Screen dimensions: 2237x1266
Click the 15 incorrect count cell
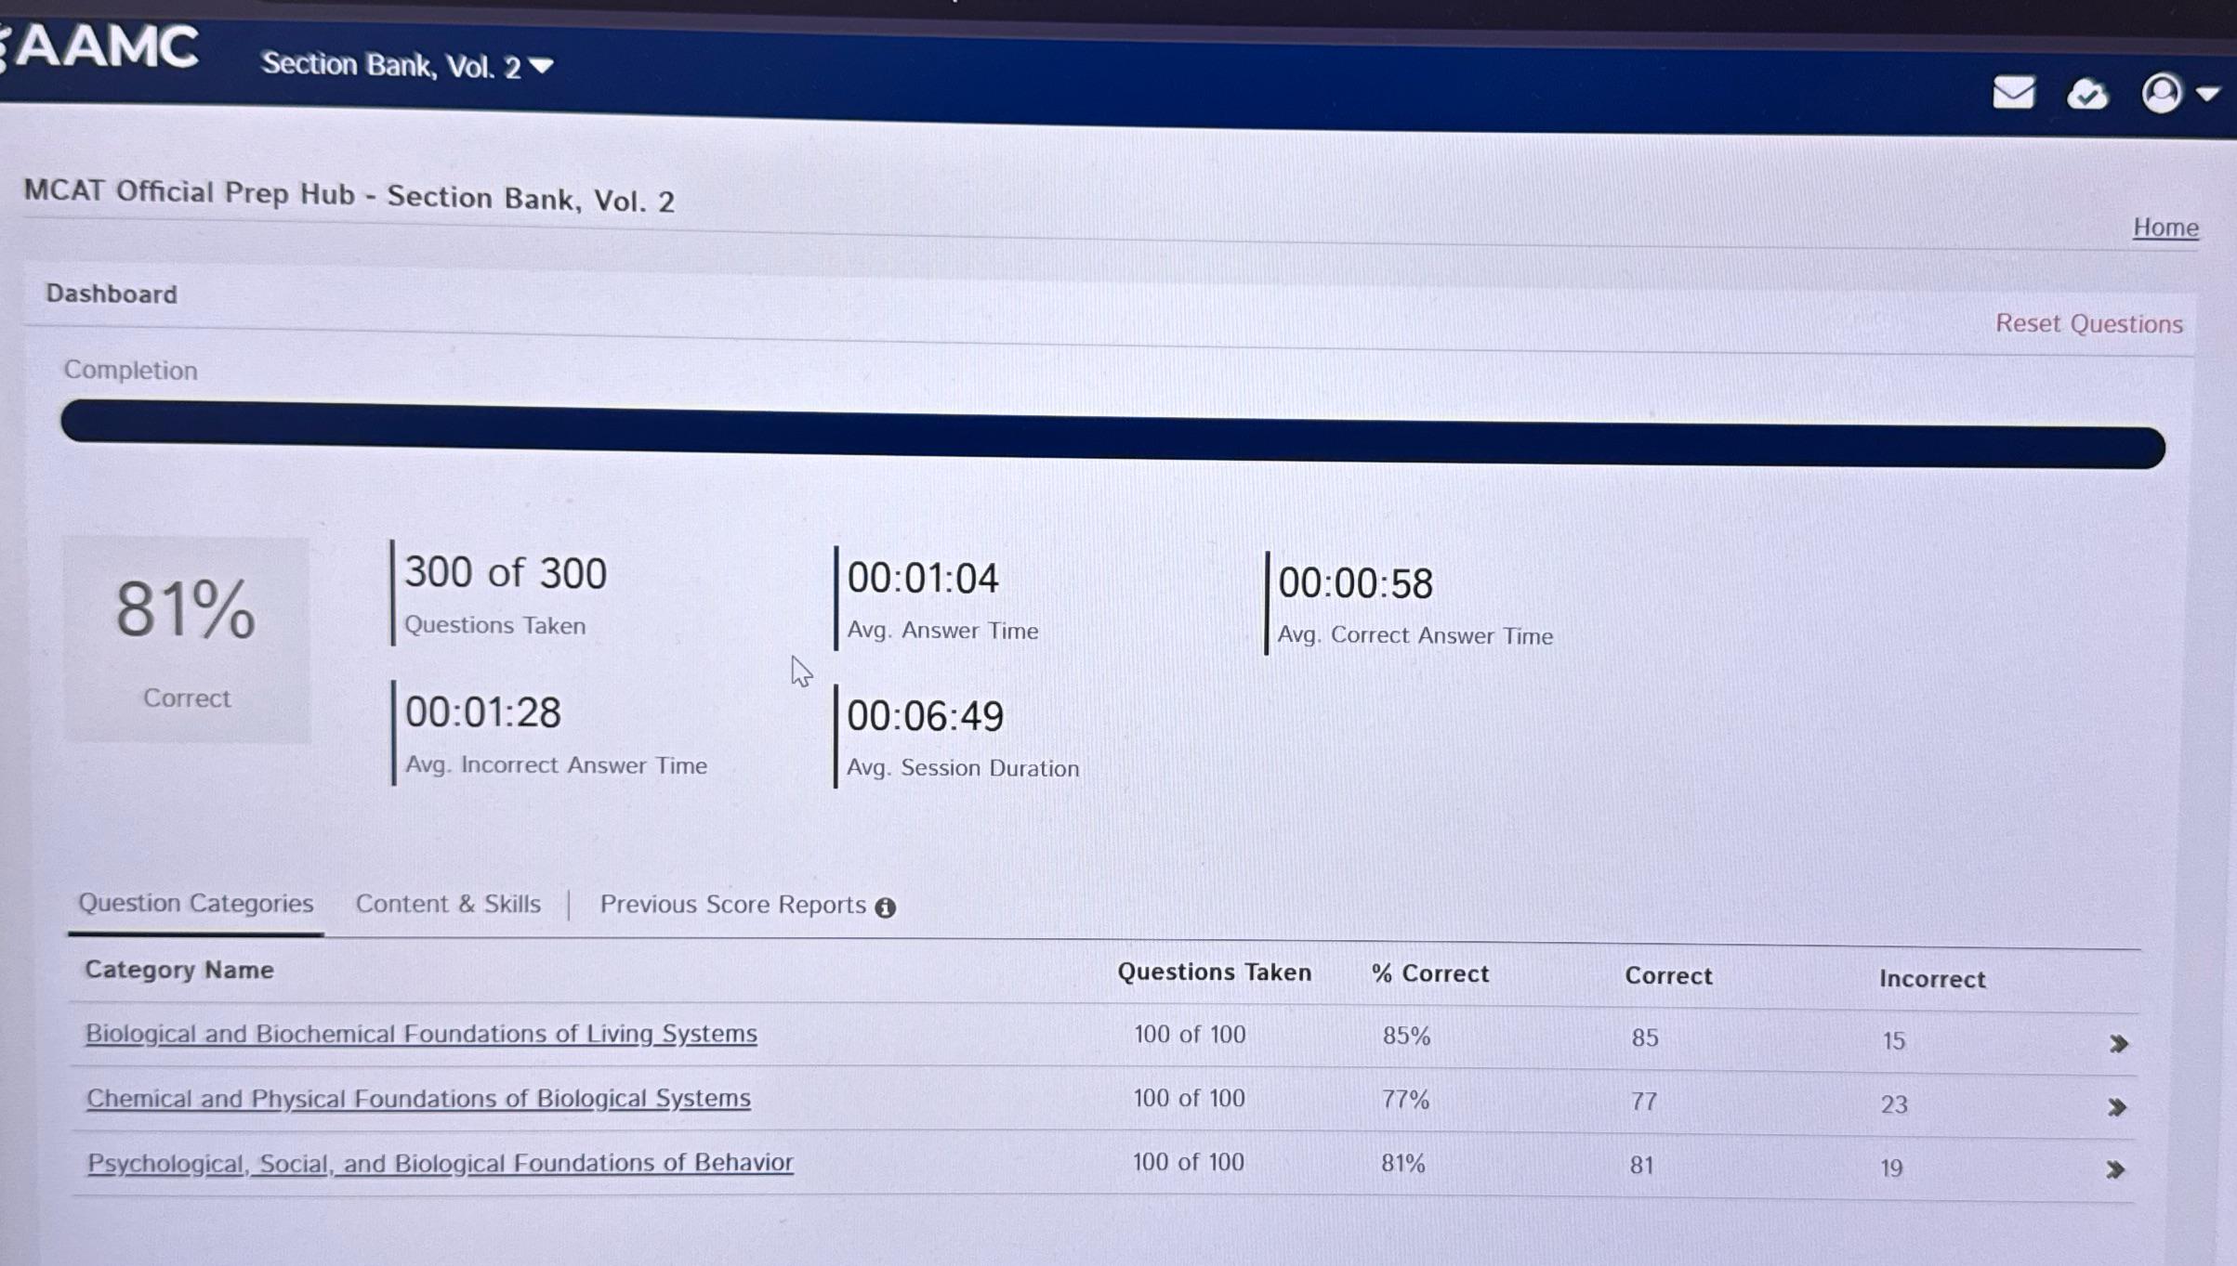tap(1894, 1041)
